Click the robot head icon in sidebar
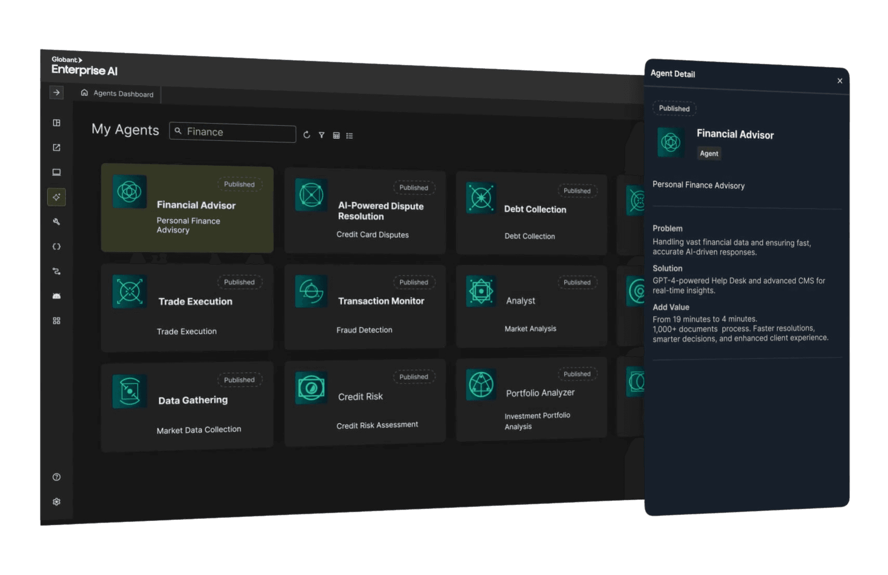Image resolution: width=888 pixels, height=575 pixels. [57, 296]
